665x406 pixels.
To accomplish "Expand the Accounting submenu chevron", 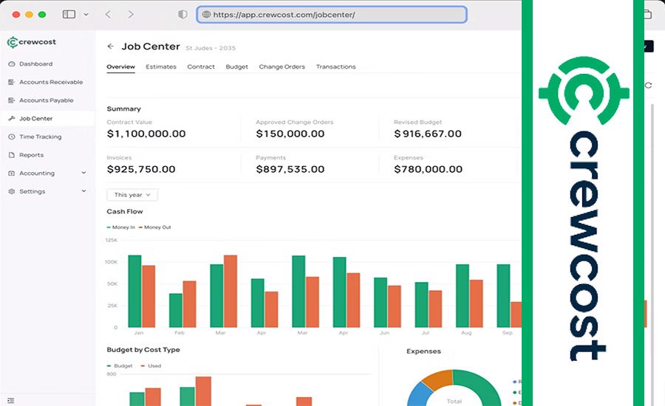I will pyautogui.click(x=83, y=173).
